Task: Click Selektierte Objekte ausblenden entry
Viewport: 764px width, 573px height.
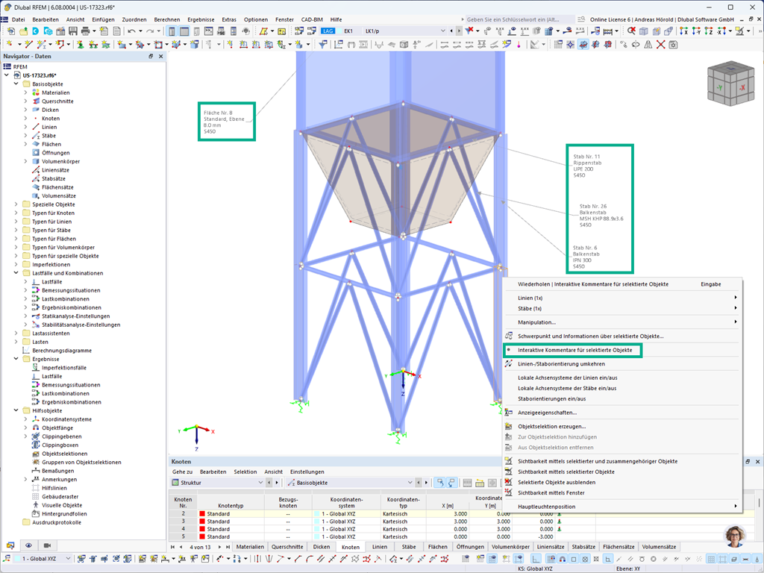Action: 557,482
